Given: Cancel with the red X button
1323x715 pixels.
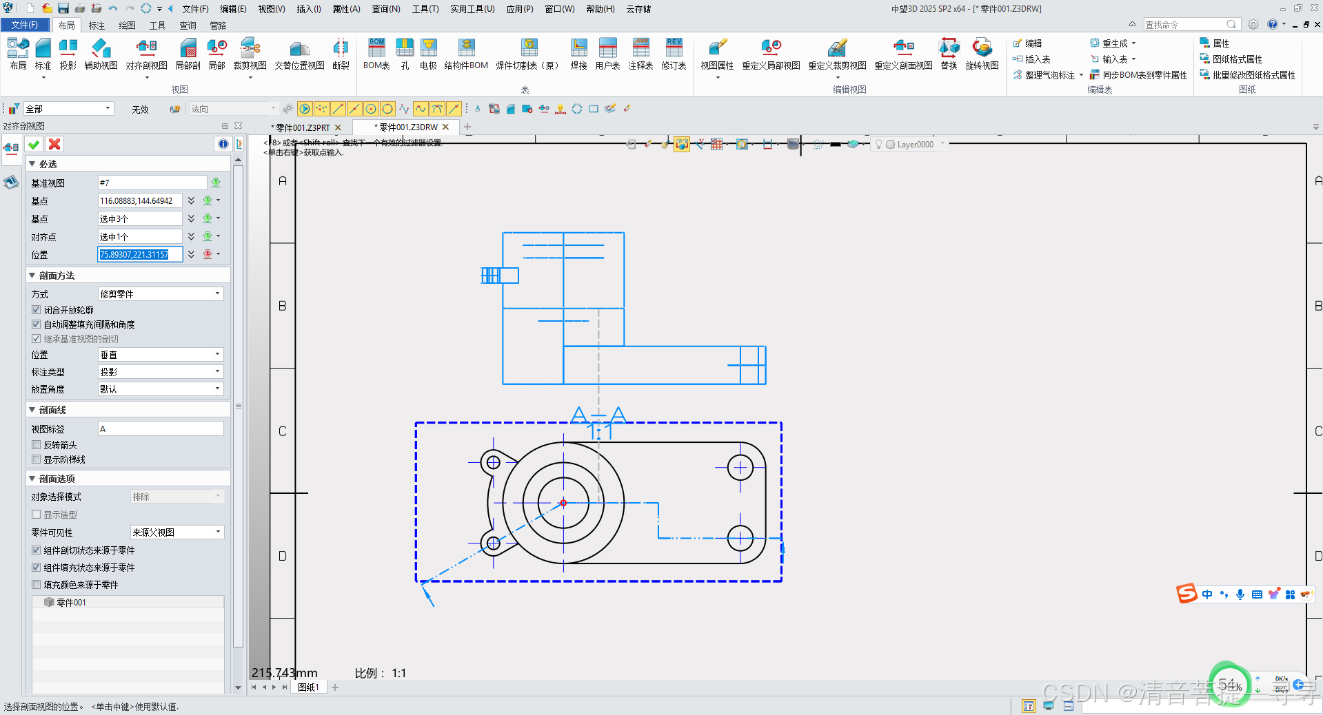Looking at the screenshot, I should (54, 144).
